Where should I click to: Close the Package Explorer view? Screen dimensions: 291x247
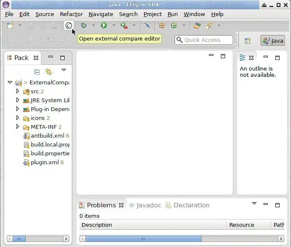click(x=36, y=58)
